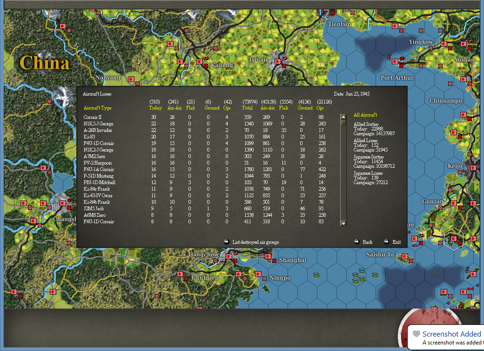484x351 pixels.
Task: Click the Japanese base icon at Tientsin
Action: coord(327,10)
